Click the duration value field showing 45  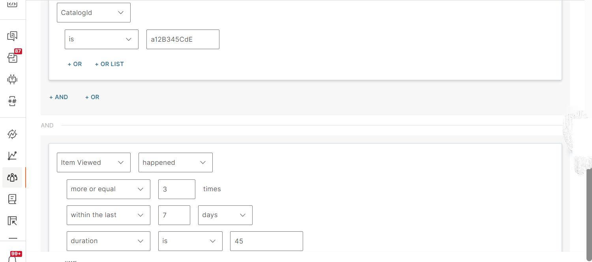click(x=266, y=241)
